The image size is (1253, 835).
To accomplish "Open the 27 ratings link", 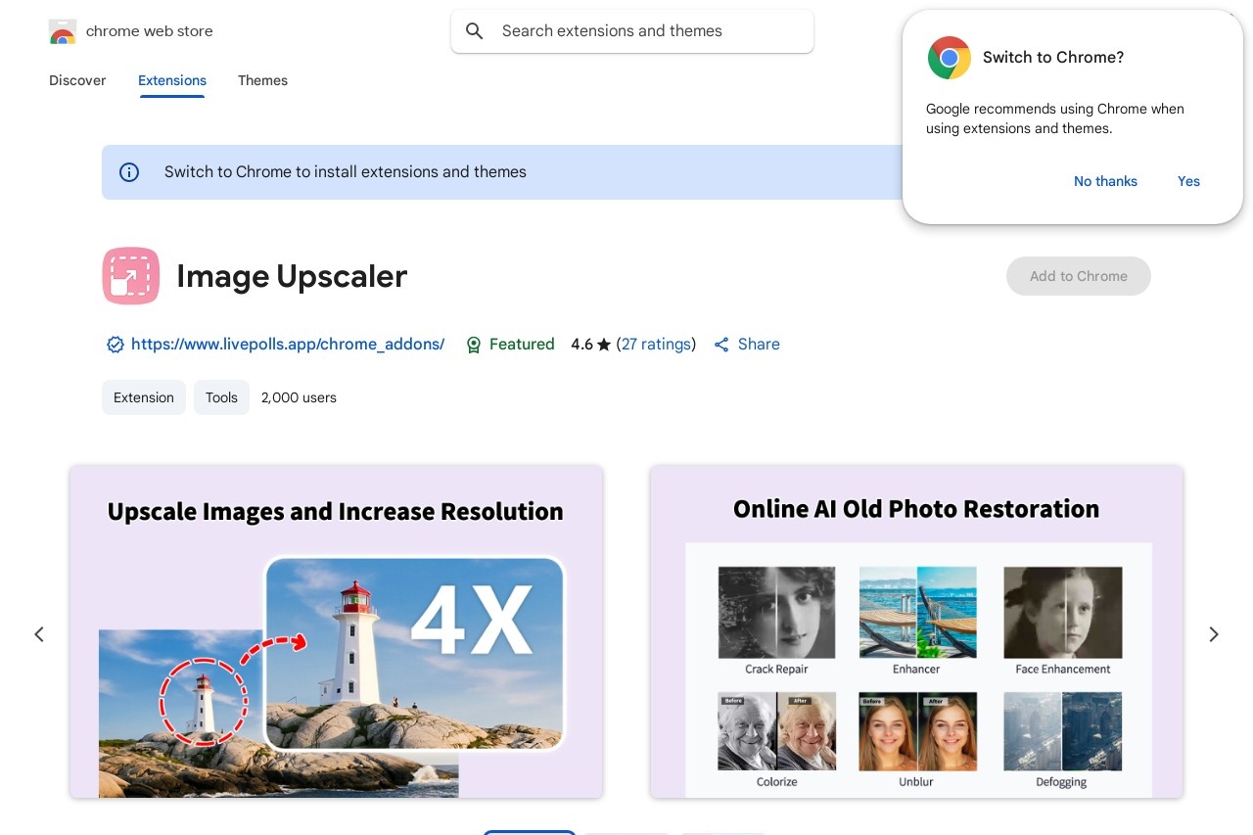I will coord(656,345).
